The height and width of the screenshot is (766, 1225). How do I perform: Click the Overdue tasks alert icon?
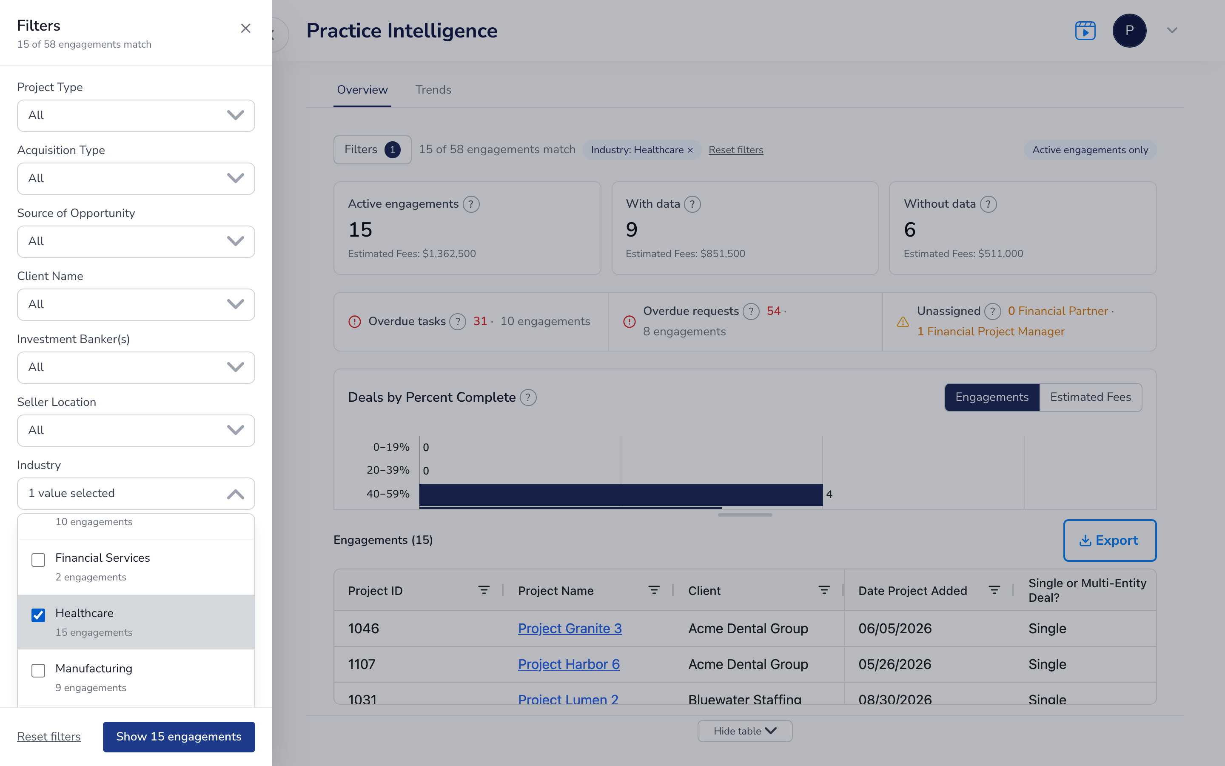click(354, 322)
